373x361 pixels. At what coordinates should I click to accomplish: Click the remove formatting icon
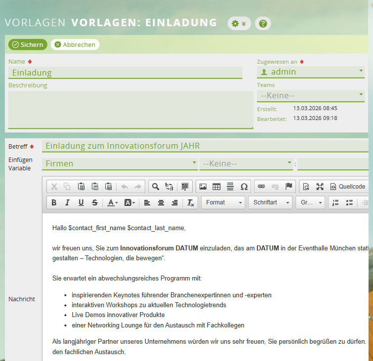click(x=191, y=202)
